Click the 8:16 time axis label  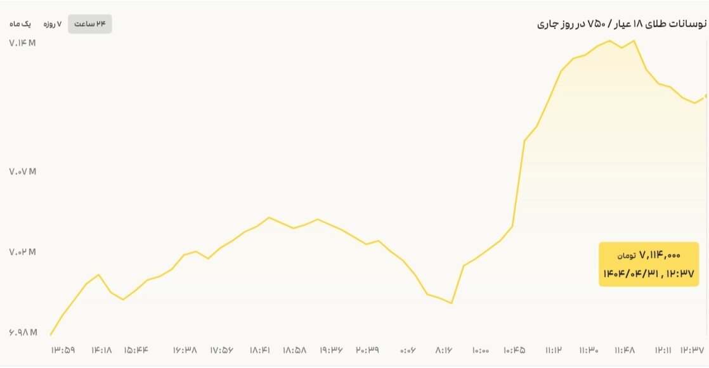click(443, 350)
